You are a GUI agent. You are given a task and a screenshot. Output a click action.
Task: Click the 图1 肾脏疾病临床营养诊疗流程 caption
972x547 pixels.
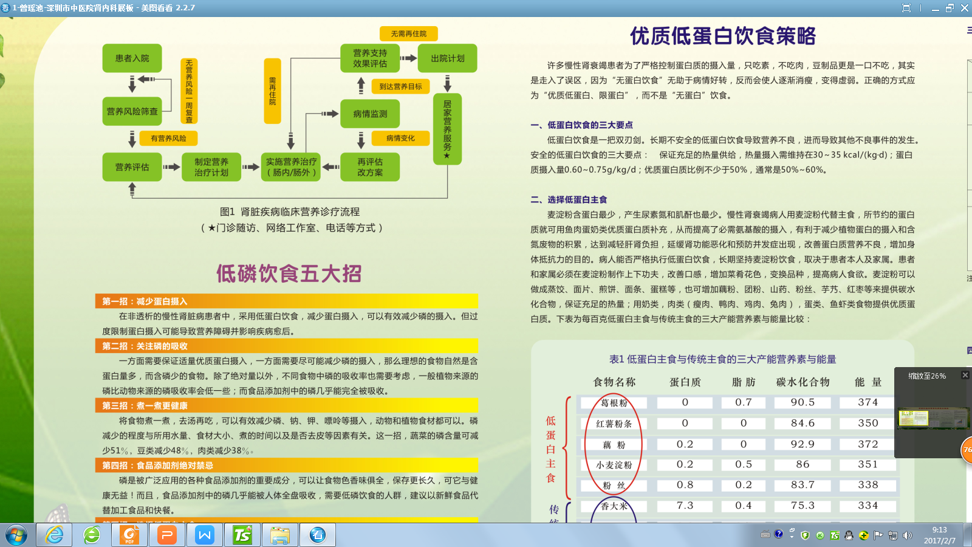pyautogui.click(x=290, y=212)
